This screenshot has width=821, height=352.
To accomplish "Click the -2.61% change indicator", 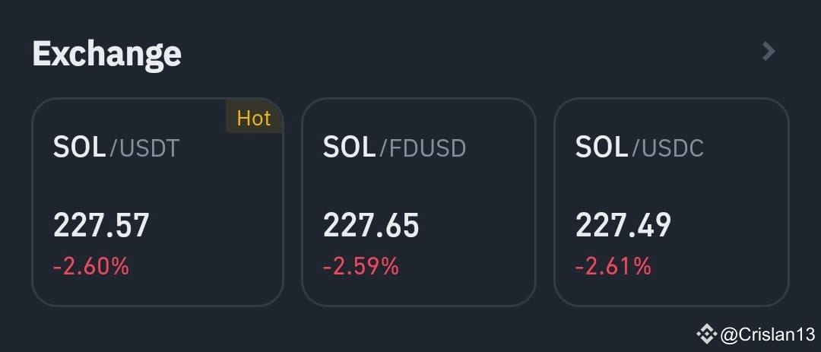I will coord(613,267).
